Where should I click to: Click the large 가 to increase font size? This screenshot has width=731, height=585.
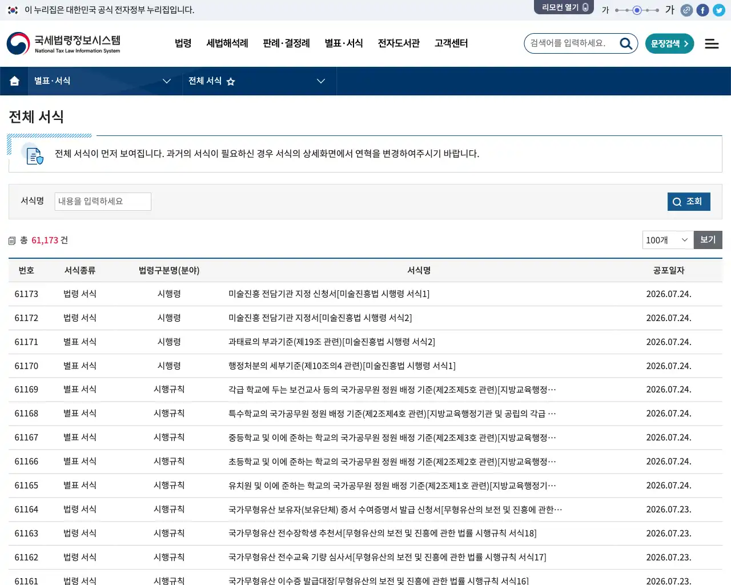(x=670, y=10)
